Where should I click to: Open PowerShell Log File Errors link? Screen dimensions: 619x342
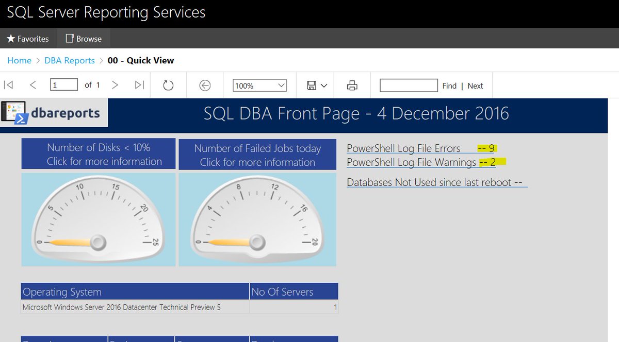(420, 148)
